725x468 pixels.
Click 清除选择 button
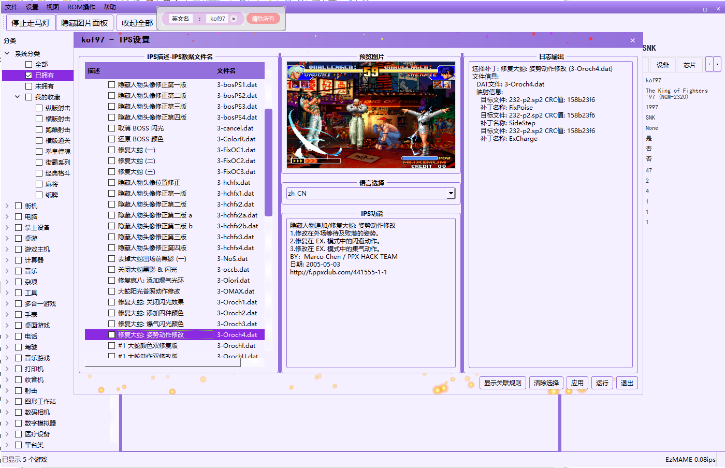click(546, 383)
